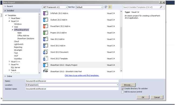Expand the Visual F# tree node
The height and width of the screenshot is (105, 175).
pyautogui.click(x=9, y=64)
